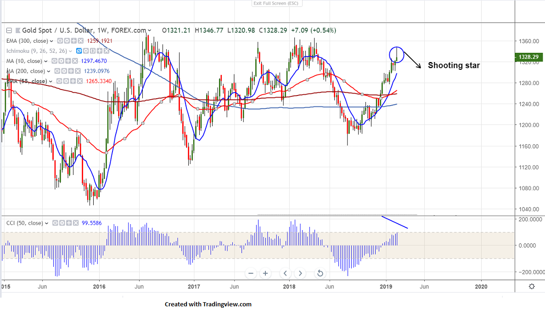Expand MA (200, close) options dropdown
The image size is (545, 310).
pyautogui.click(x=49, y=71)
